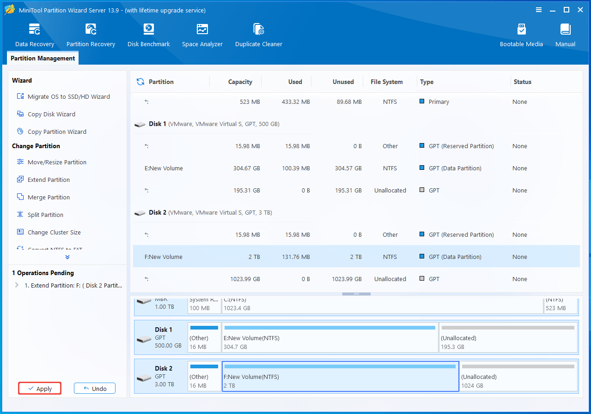Open Disk Benchmark tool
This screenshot has height=414, width=591.
[x=149, y=35]
